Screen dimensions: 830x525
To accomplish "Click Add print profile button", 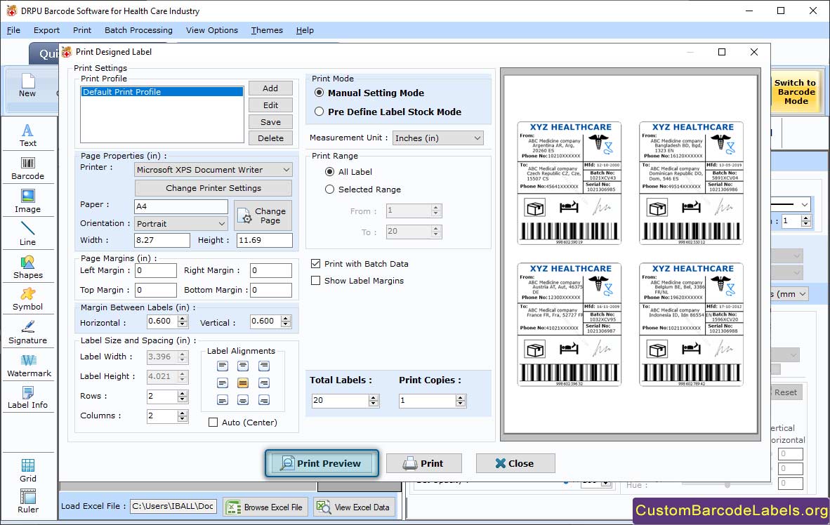I will (270, 88).
